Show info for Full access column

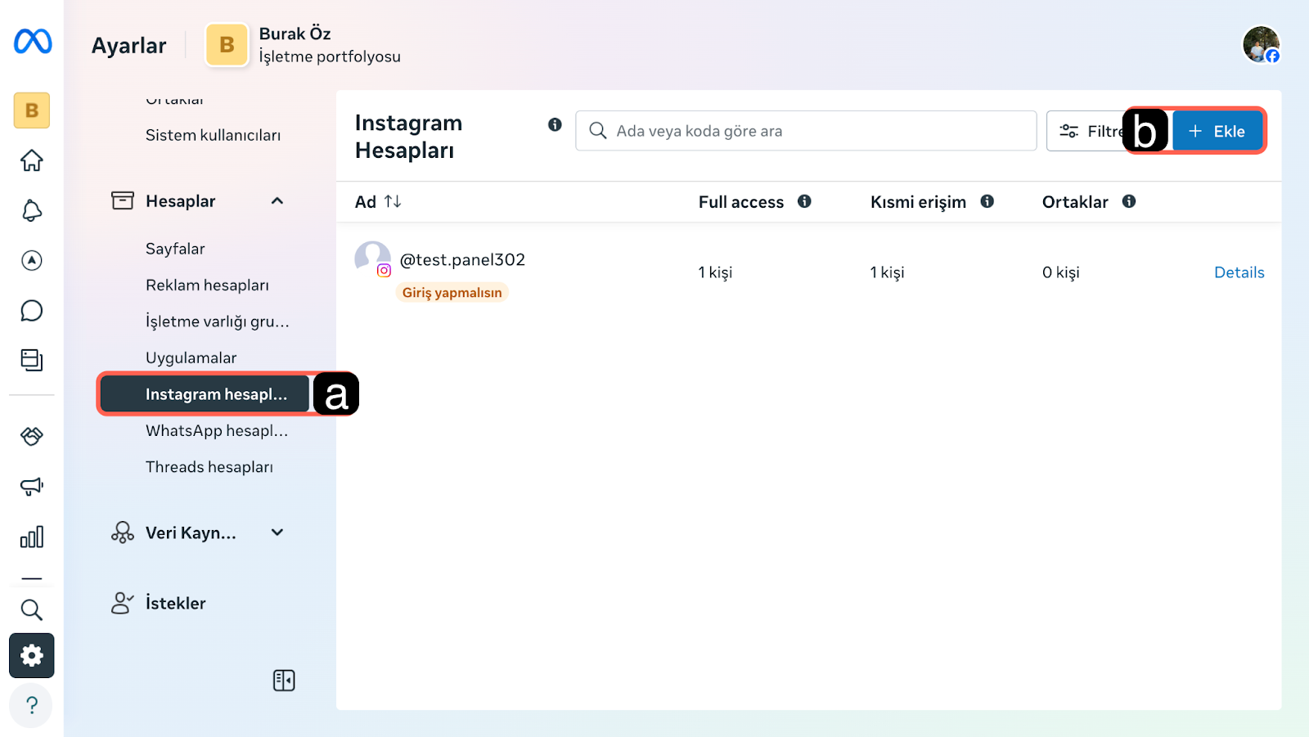(804, 202)
